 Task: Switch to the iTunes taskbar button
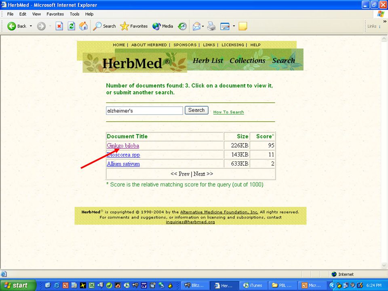[253, 285]
